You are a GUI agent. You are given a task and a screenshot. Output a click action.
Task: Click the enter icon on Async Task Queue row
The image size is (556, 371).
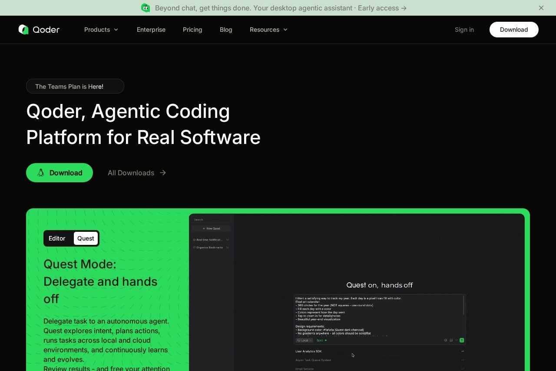point(463,360)
